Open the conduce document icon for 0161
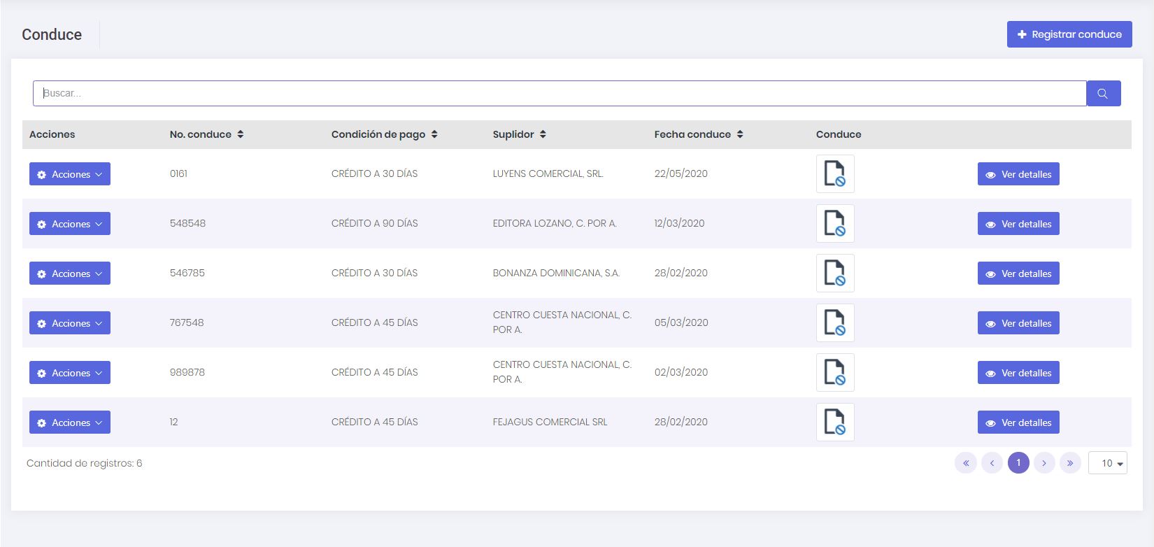Viewport: 1154px width, 547px height. [x=834, y=173]
